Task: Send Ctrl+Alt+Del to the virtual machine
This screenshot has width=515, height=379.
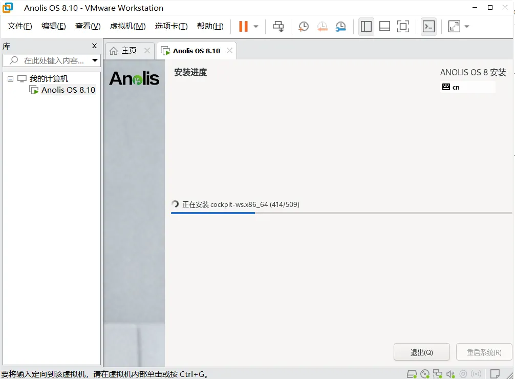Action: pyautogui.click(x=278, y=26)
